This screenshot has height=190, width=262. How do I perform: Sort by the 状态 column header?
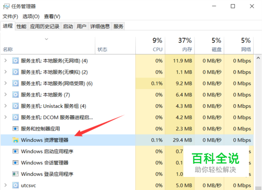pyautogui.click(x=115, y=46)
